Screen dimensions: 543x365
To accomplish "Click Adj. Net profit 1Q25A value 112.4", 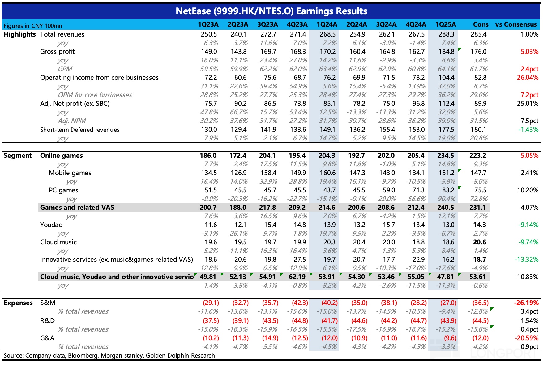I will pos(447,104).
